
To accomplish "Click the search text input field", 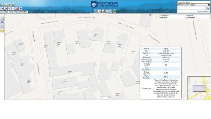I will 191,8.
